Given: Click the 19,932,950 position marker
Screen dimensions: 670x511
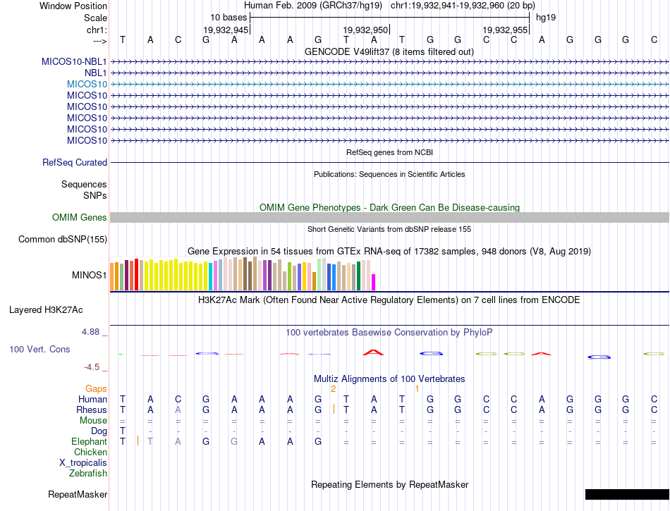Looking at the screenshot, I should [365, 30].
